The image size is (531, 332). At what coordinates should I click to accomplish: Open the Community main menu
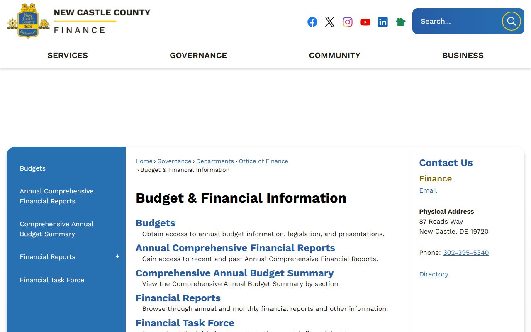coord(335,56)
